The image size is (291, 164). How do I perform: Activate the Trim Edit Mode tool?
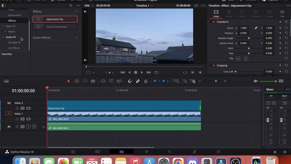tap(77, 81)
